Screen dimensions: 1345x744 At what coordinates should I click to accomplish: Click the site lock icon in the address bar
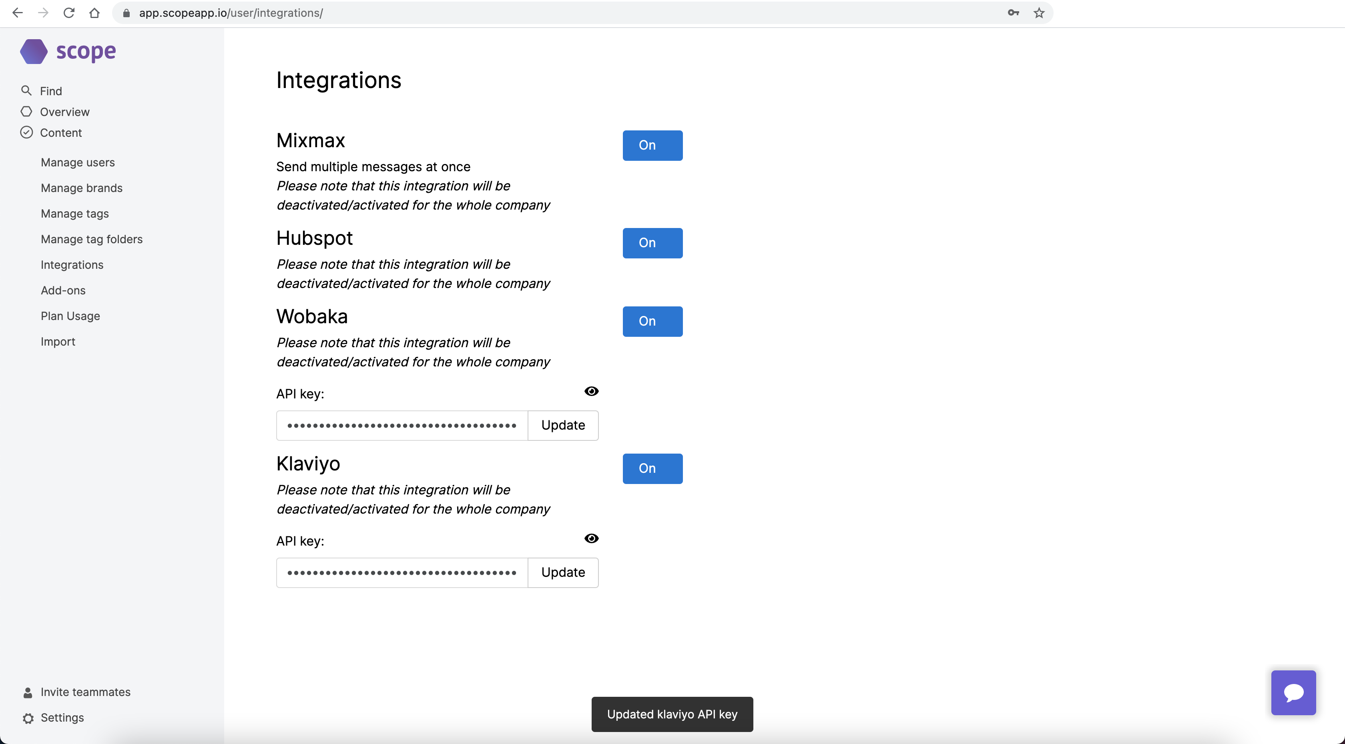pos(126,13)
